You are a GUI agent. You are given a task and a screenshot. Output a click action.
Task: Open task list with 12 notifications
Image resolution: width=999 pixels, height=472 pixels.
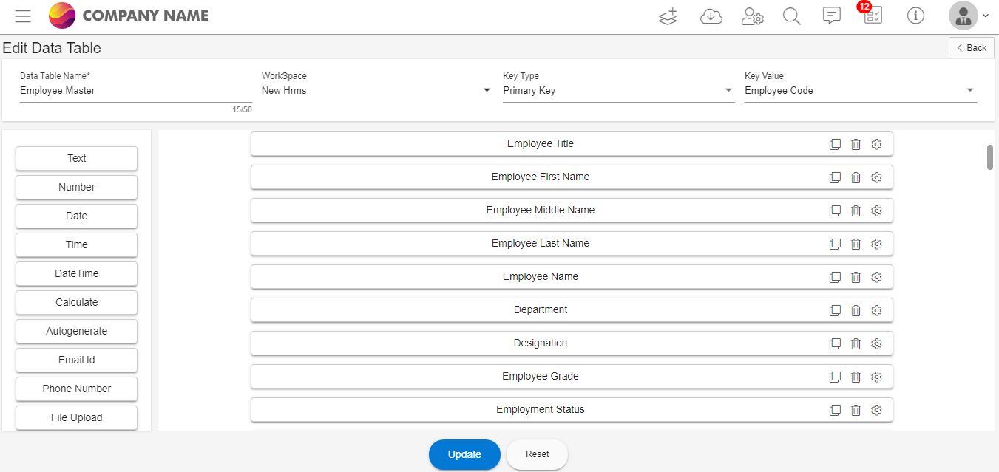(873, 16)
